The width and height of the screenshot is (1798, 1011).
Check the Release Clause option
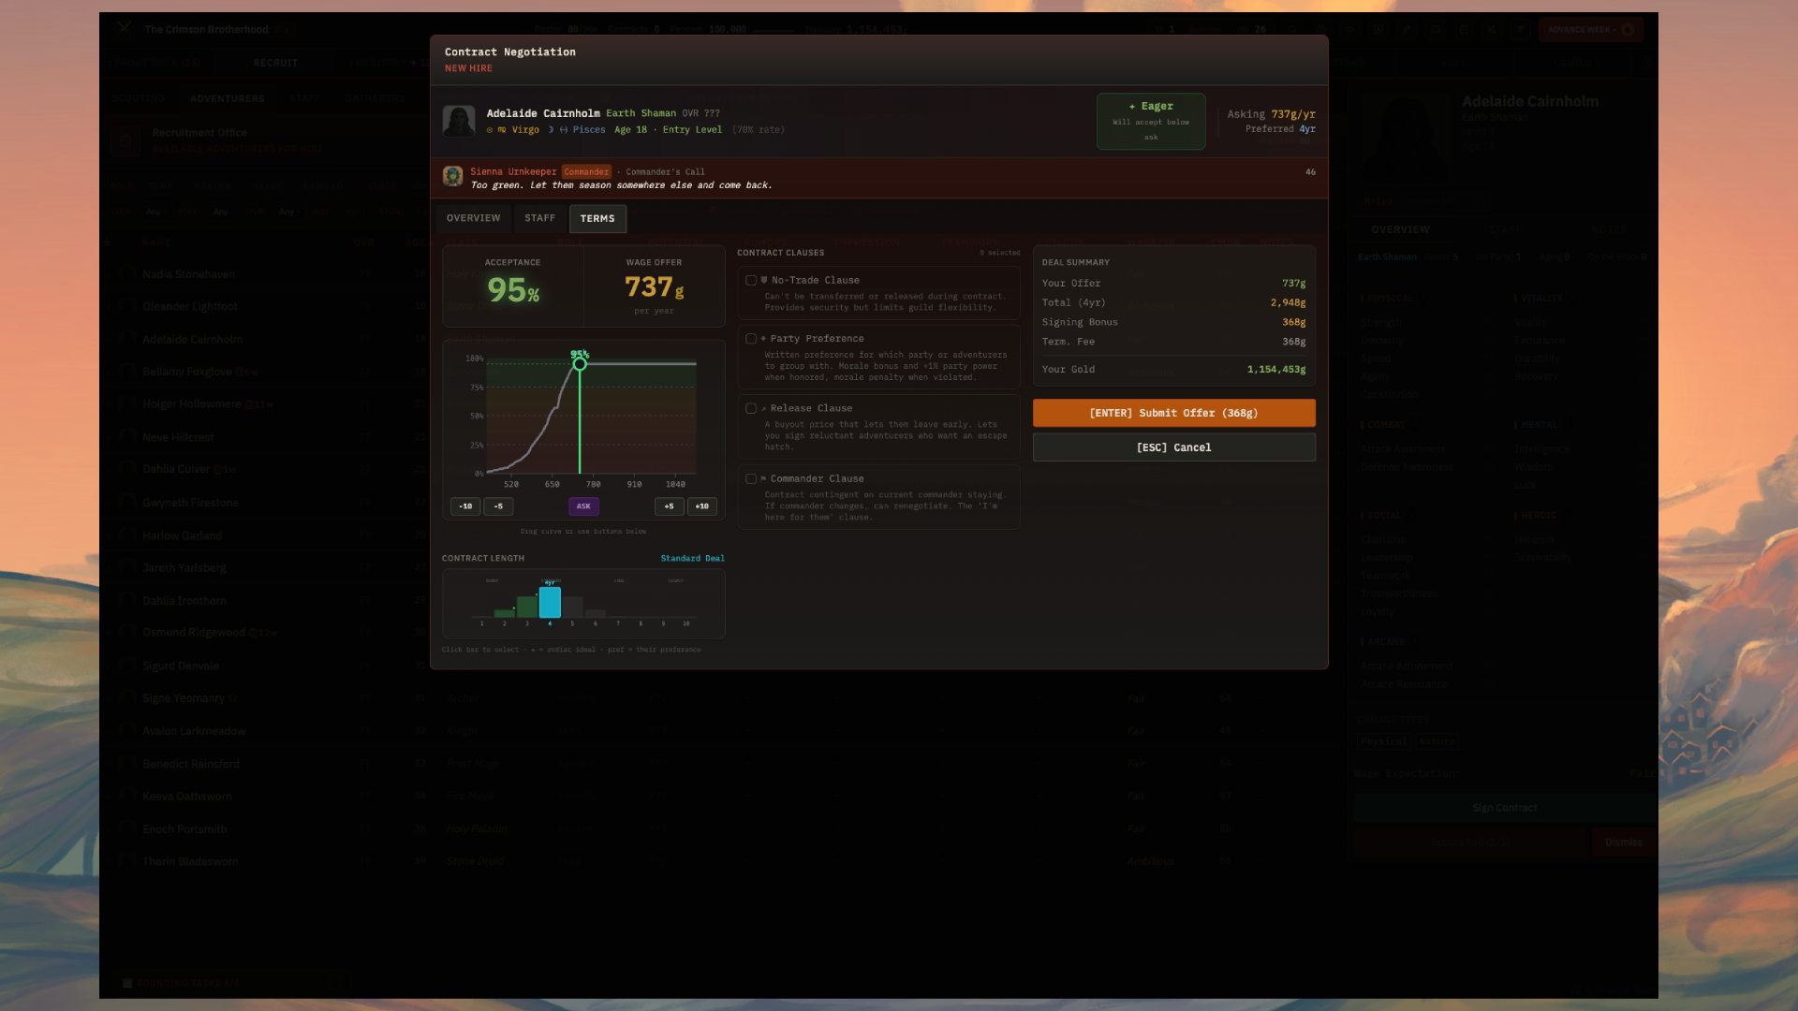point(751,408)
